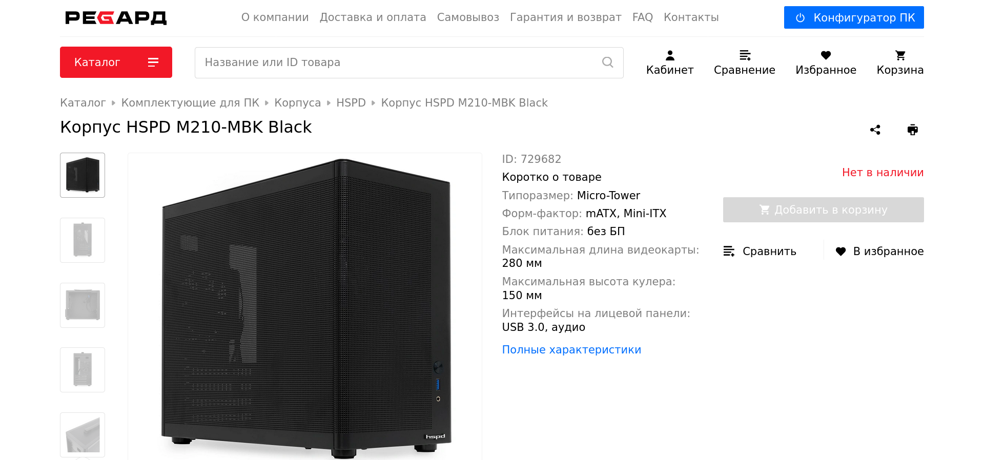984x460 pixels.
Task: Expand the Каталог menu button
Action: pyautogui.click(x=116, y=62)
